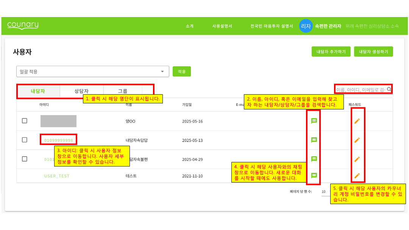Click the 아이디 column header
Viewport: 409px width, 230px height.
coord(44,105)
